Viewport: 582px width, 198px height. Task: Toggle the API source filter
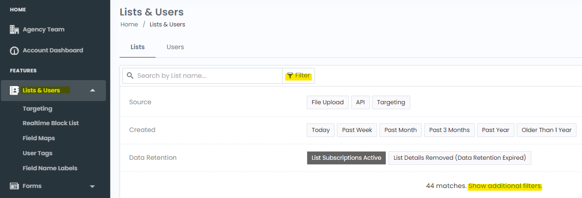(361, 102)
